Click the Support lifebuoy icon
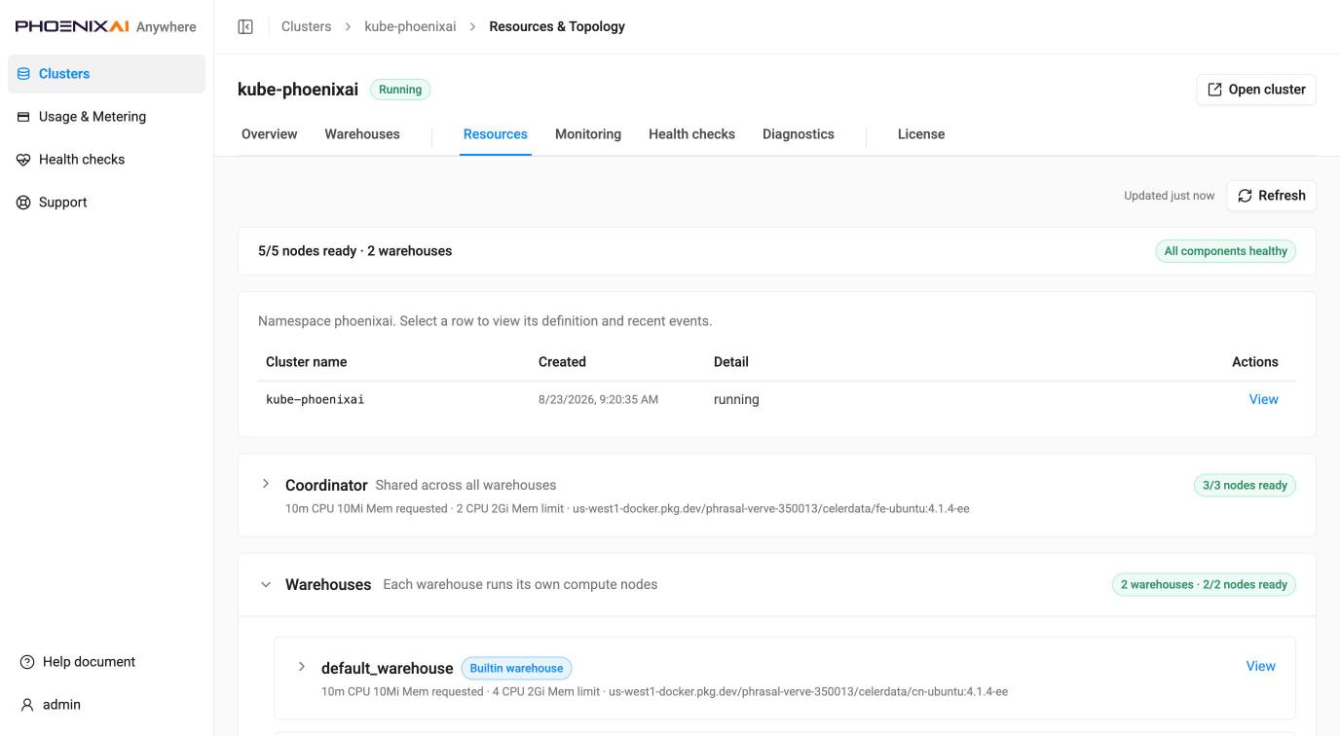Image resolution: width=1340 pixels, height=736 pixels. tap(23, 202)
